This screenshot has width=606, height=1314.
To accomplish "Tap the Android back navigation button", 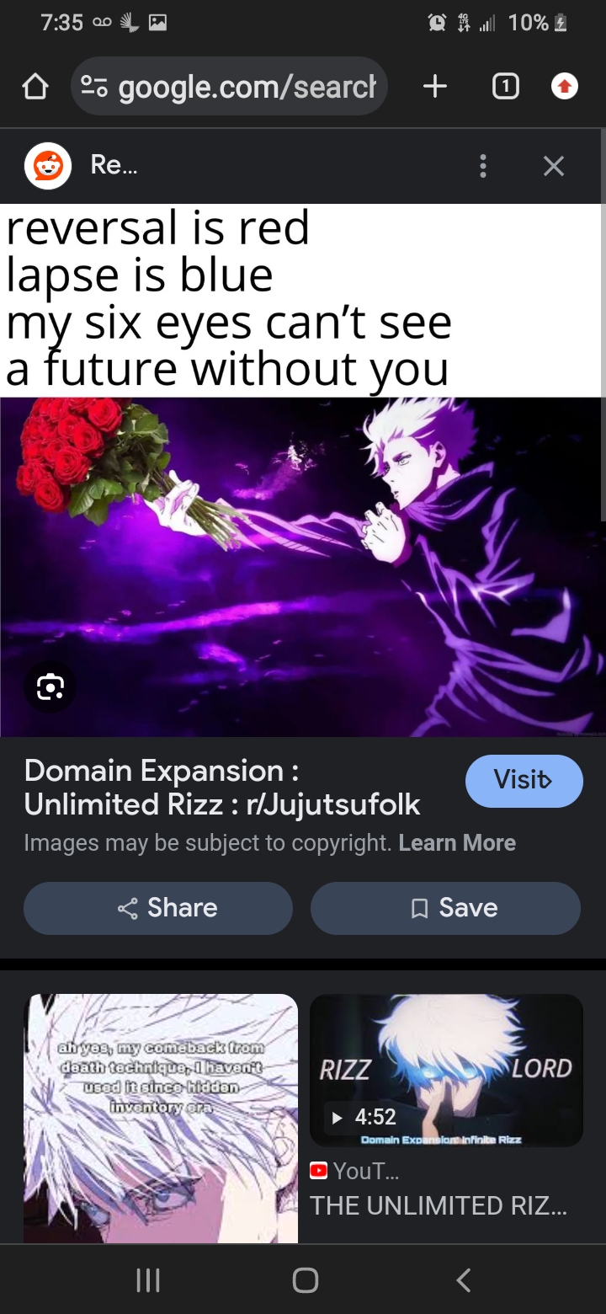I will point(462,1280).
